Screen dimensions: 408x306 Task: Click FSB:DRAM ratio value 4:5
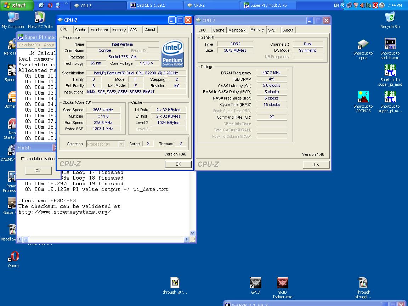(272, 79)
